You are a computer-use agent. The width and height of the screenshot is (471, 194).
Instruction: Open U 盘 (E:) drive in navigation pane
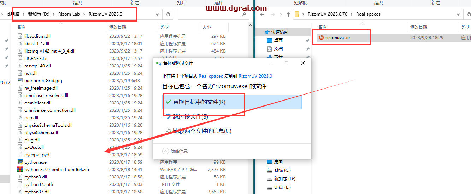(x=282, y=187)
